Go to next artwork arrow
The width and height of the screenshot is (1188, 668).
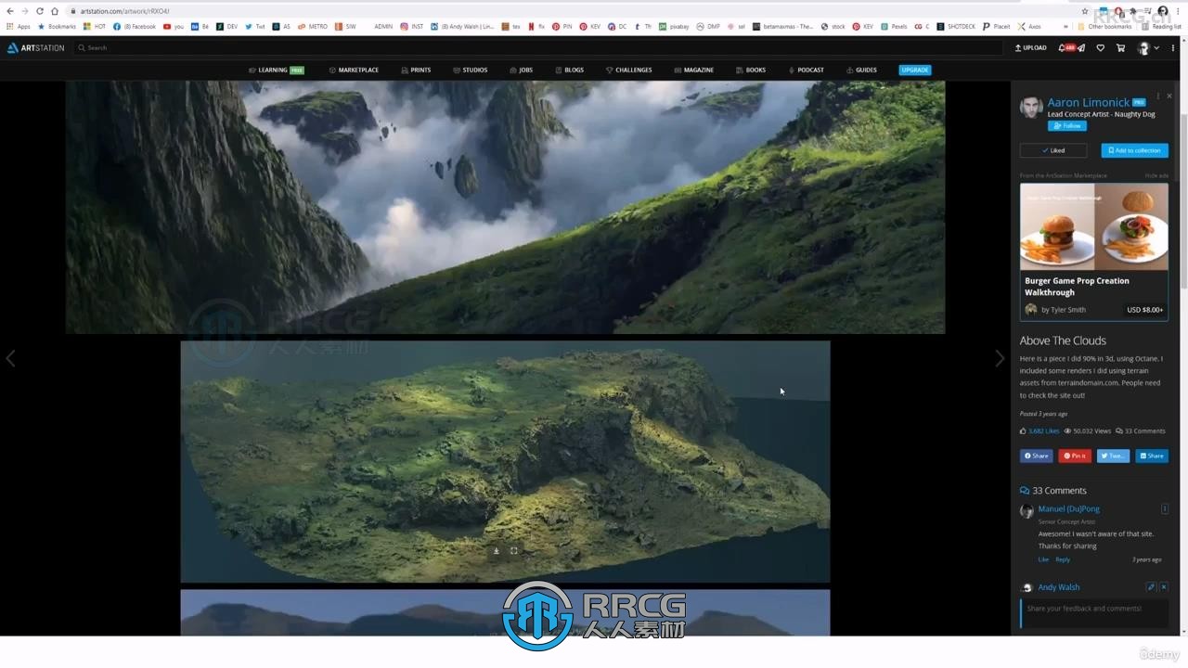point(1000,359)
